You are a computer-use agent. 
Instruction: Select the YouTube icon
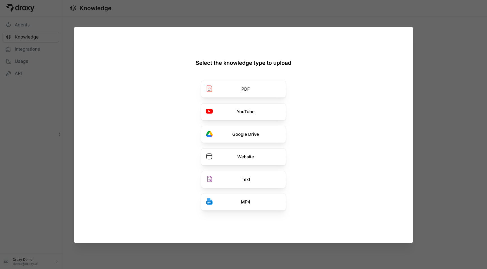[209, 111]
